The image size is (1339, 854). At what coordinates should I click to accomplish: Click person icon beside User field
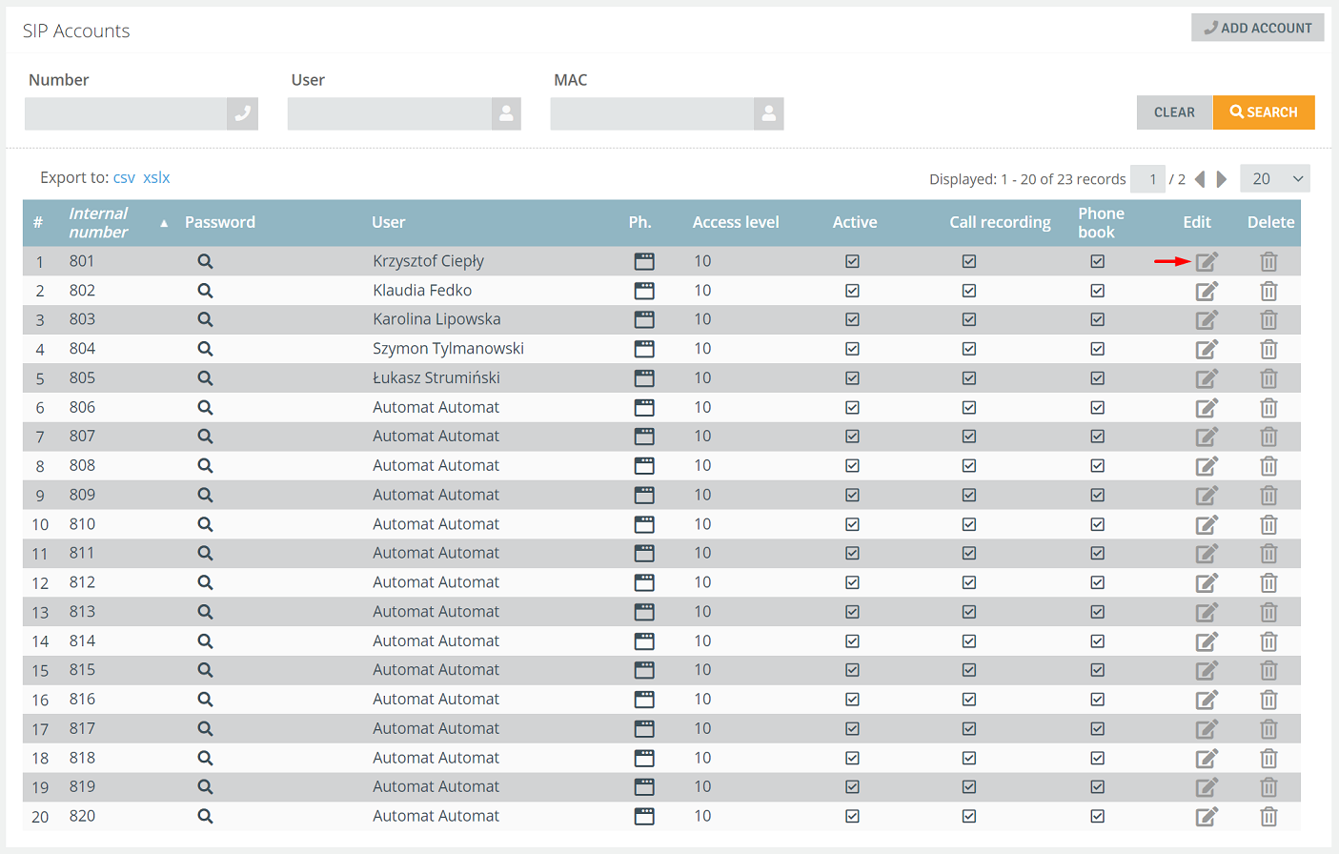506,113
